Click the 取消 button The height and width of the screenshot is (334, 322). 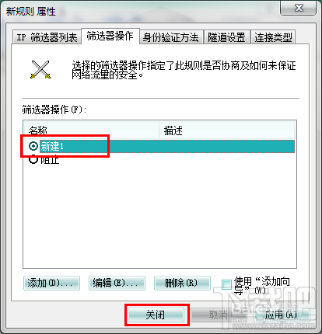coord(219,315)
